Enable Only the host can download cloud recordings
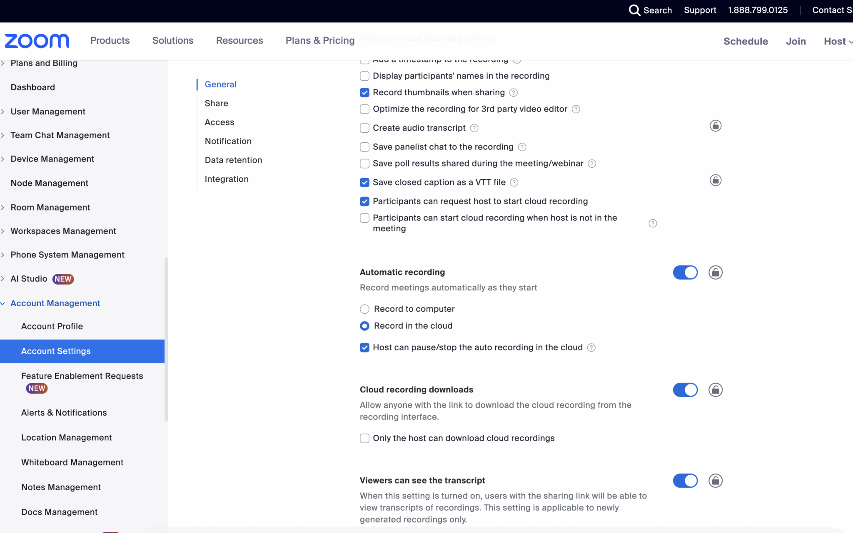 pyautogui.click(x=364, y=438)
